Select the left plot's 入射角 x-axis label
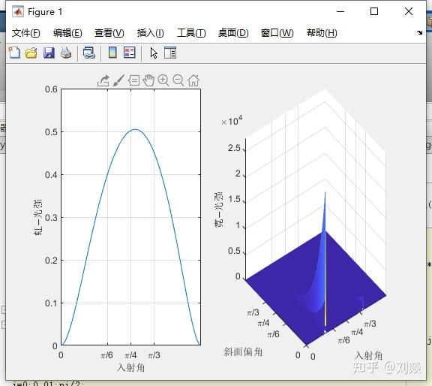The width and height of the screenshot is (432, 386). 130,367
